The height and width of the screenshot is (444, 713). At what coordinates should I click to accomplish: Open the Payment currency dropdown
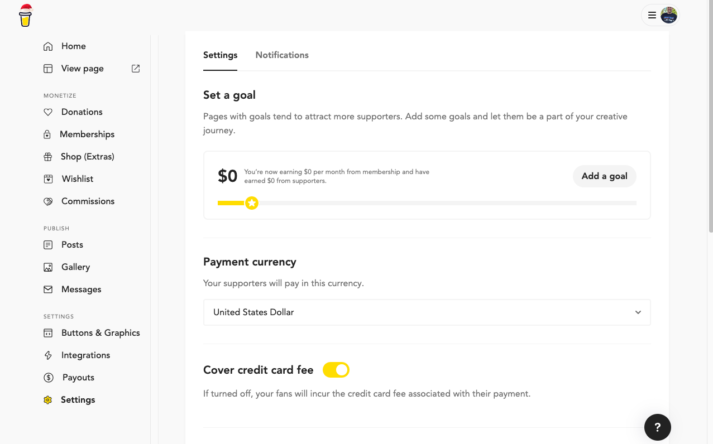coord(427,312)
